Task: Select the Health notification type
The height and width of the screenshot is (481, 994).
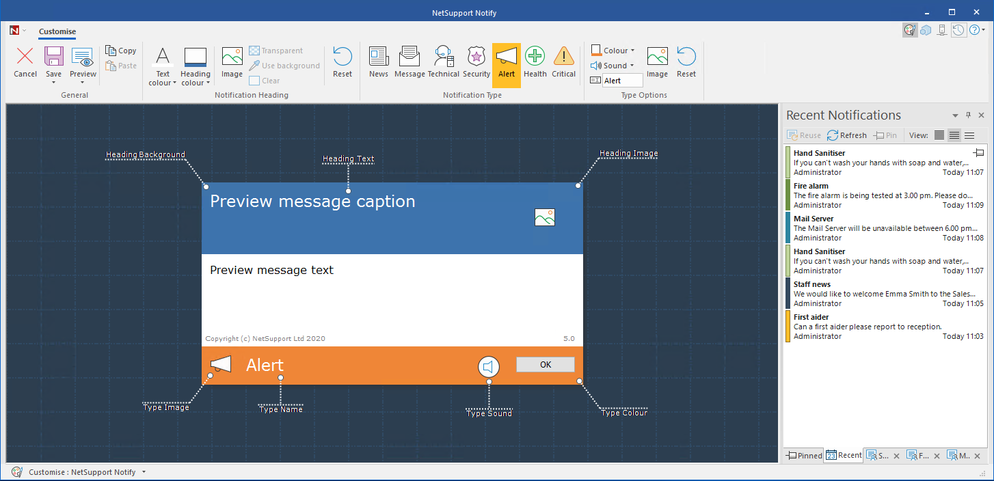Action: click(x=535, y=63)
